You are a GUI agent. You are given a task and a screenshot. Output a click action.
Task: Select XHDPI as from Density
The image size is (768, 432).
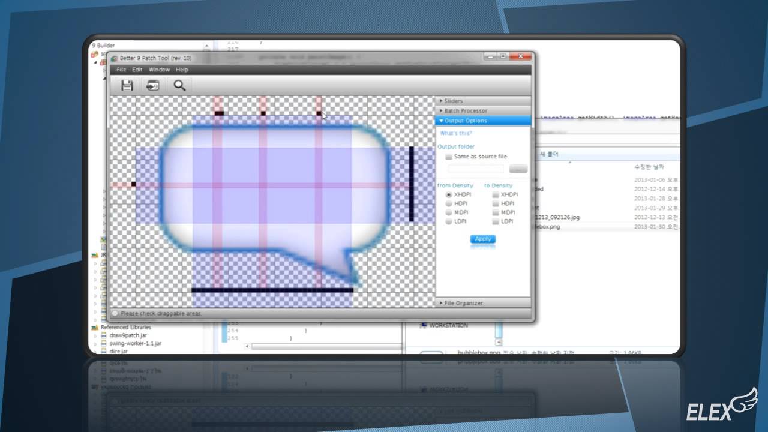coord(449,195)
